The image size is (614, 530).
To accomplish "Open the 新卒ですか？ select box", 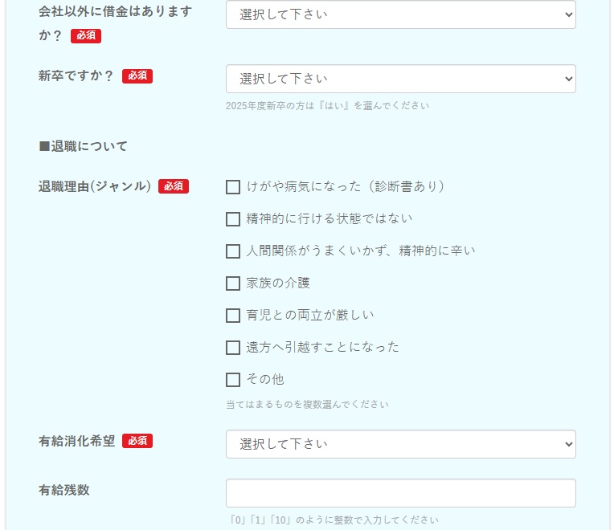I will point(400,79).
